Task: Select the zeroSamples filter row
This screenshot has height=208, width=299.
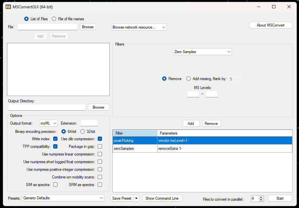Action: pos(135,149)
